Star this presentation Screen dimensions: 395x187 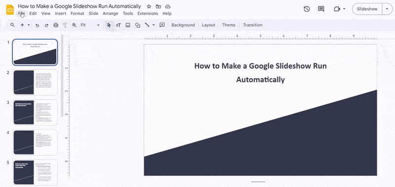(149, 6)
